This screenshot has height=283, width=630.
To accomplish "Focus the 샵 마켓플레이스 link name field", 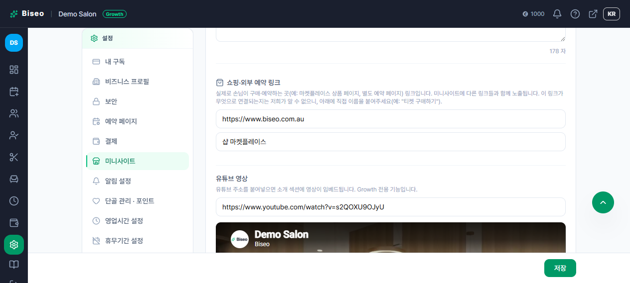I will click(391, 142).
